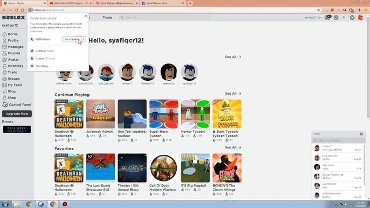Click See All for Favorites

pyautogui.click(x=233, y=147)
